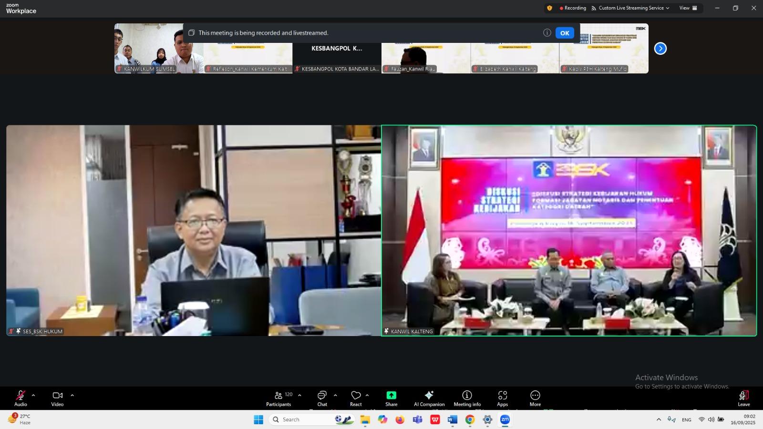The image size is (763, 429).
Task: Open Meeting info
Action: tap(467, 398)
